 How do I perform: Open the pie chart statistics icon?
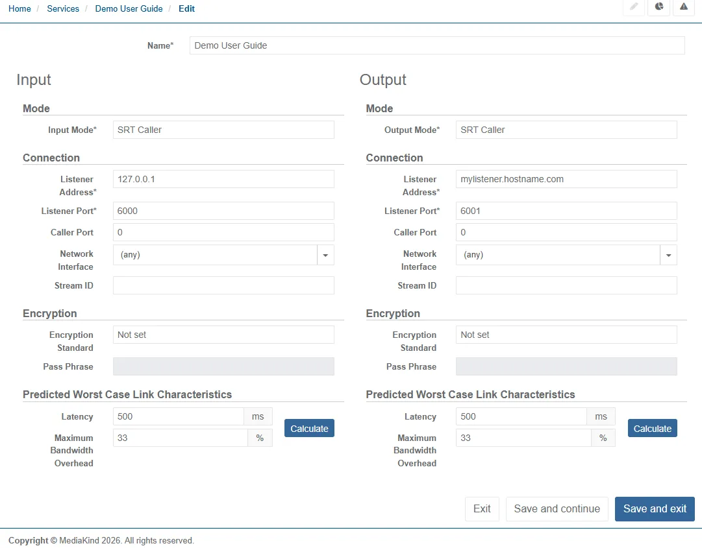pyautogui.click(x=658, y=6)
